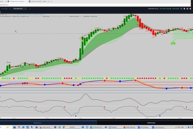193x129 pixels.
Task: Switch to the Home Page tab
Action: coord(4,8)
